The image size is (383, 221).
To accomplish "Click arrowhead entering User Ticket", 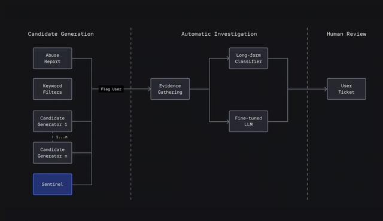I will pos(326,89).
